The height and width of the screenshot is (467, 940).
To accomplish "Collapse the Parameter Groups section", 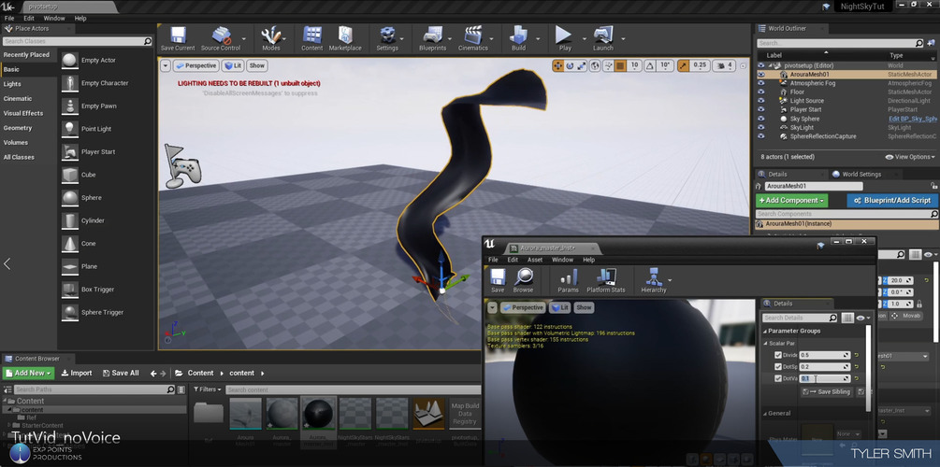I will (765, 331).
